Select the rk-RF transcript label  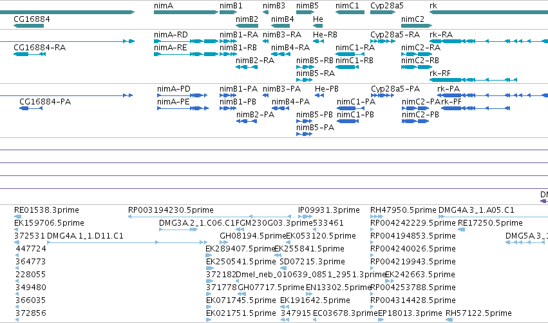440,73
